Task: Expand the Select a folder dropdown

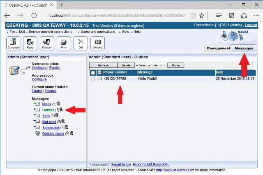Action: click(x=151, y=65)
